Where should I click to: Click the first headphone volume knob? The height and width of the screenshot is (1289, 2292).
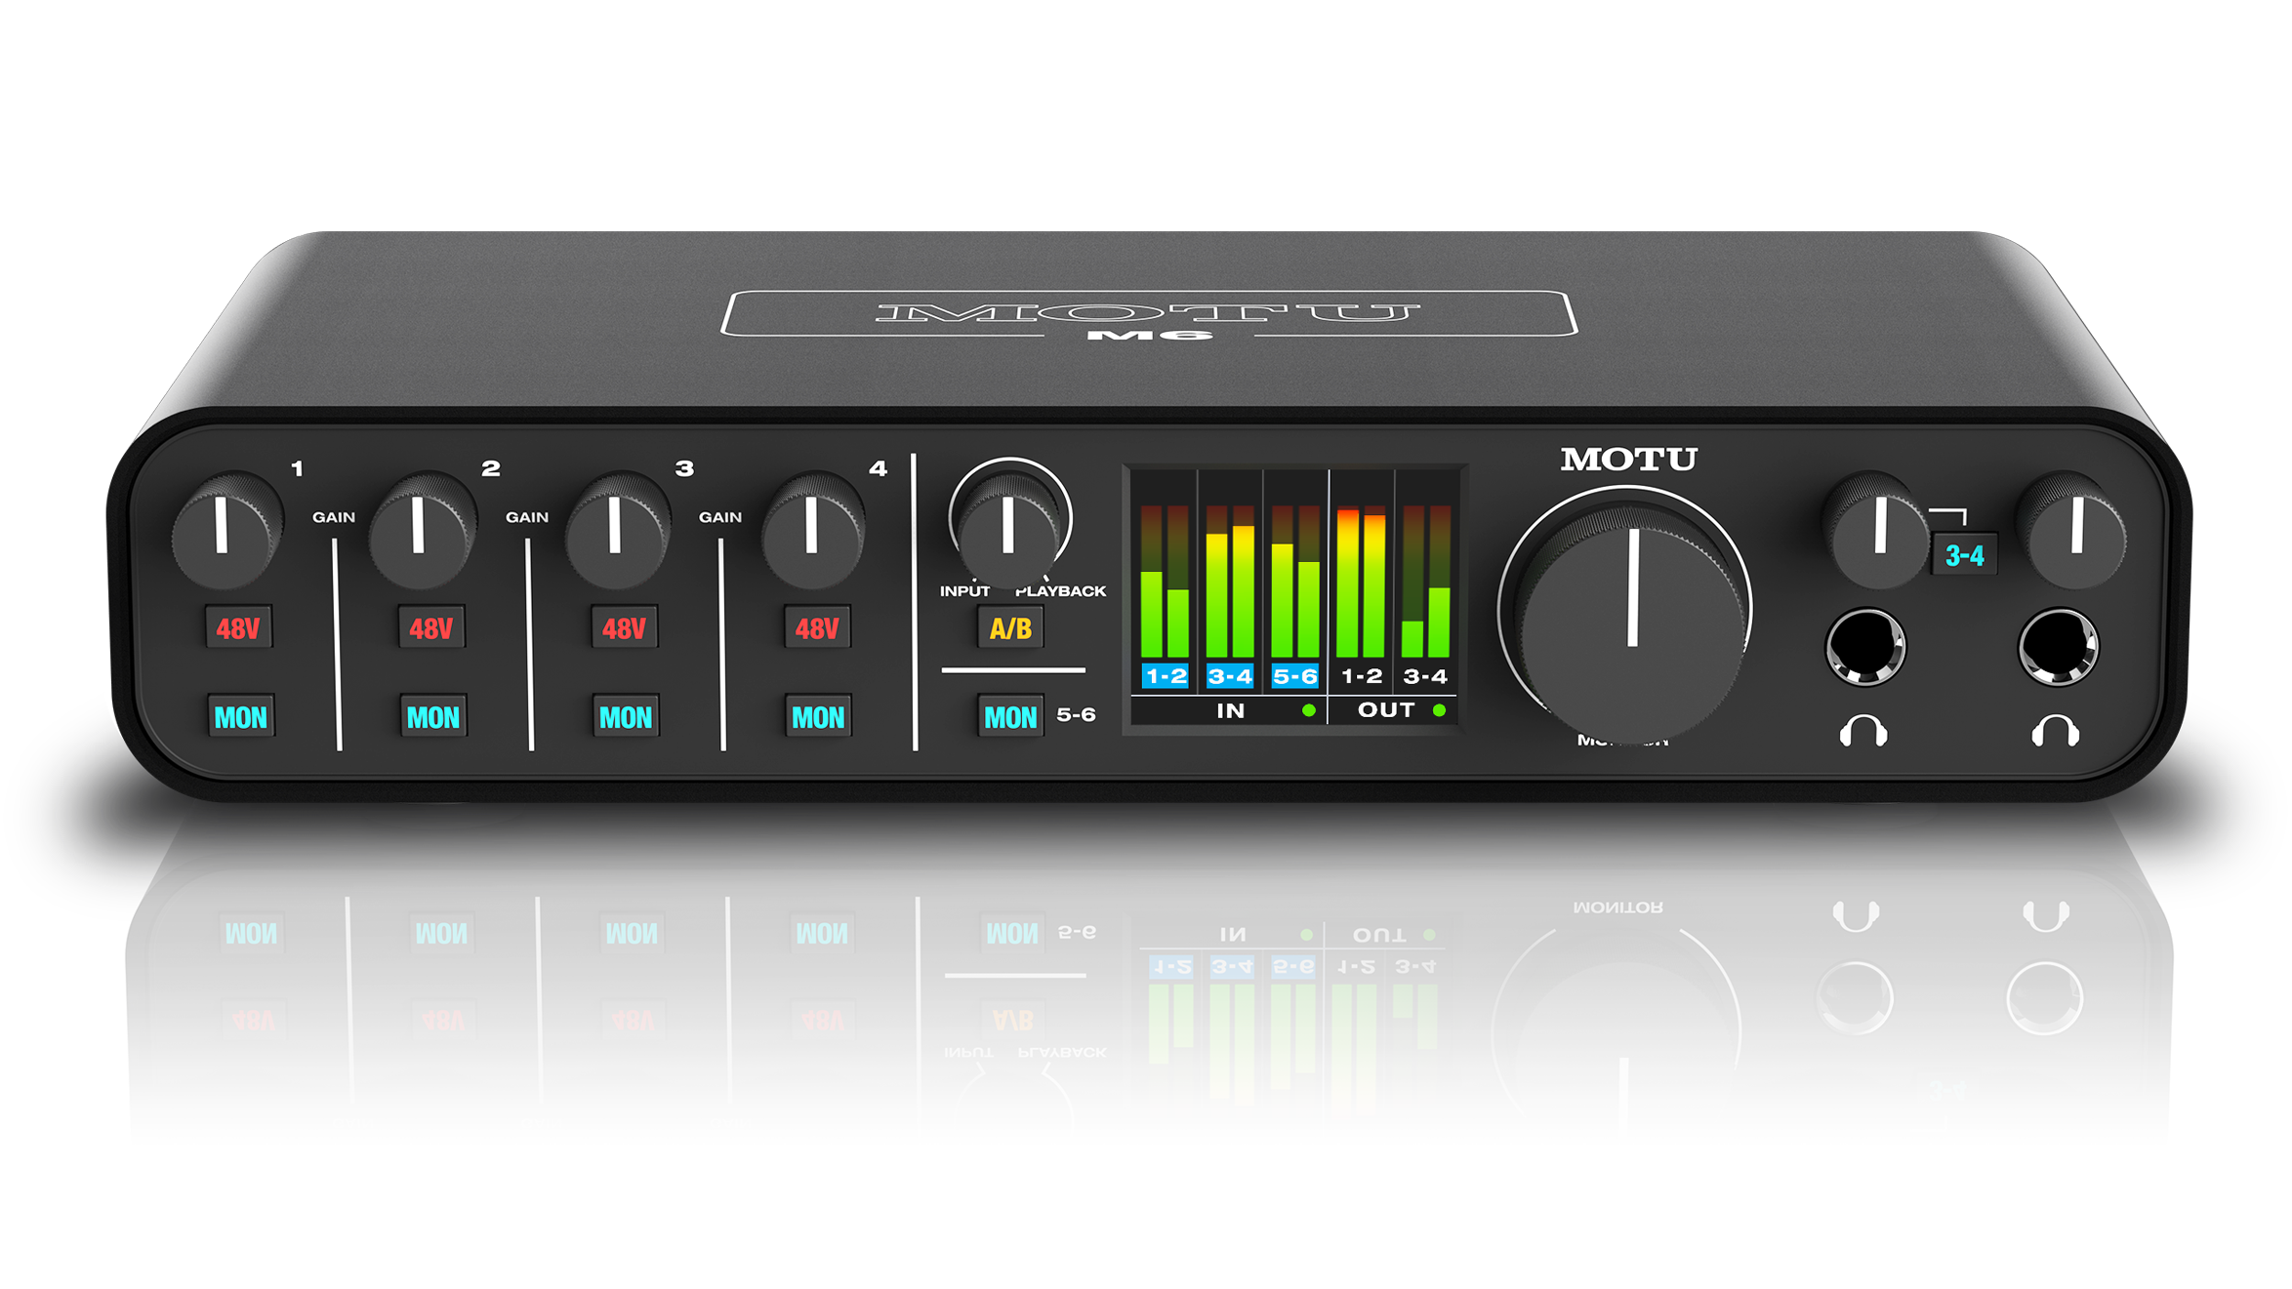coord(1877,530)
